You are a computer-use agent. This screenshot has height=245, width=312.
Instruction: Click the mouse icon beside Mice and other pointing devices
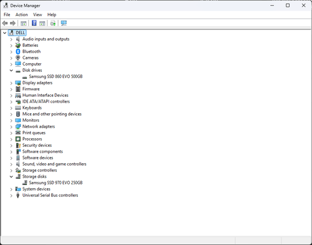tap(18, 114)
